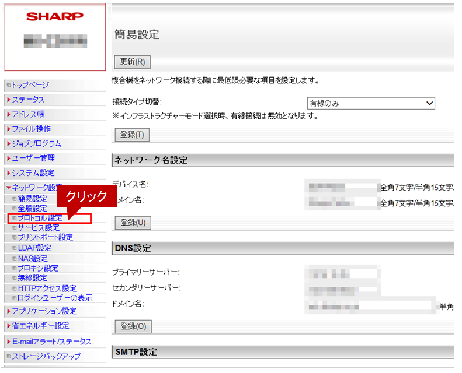This screenshot has height=373, width=462.
Task: Open the ジョブプログラム menu
Action: (x=36, y=143)
